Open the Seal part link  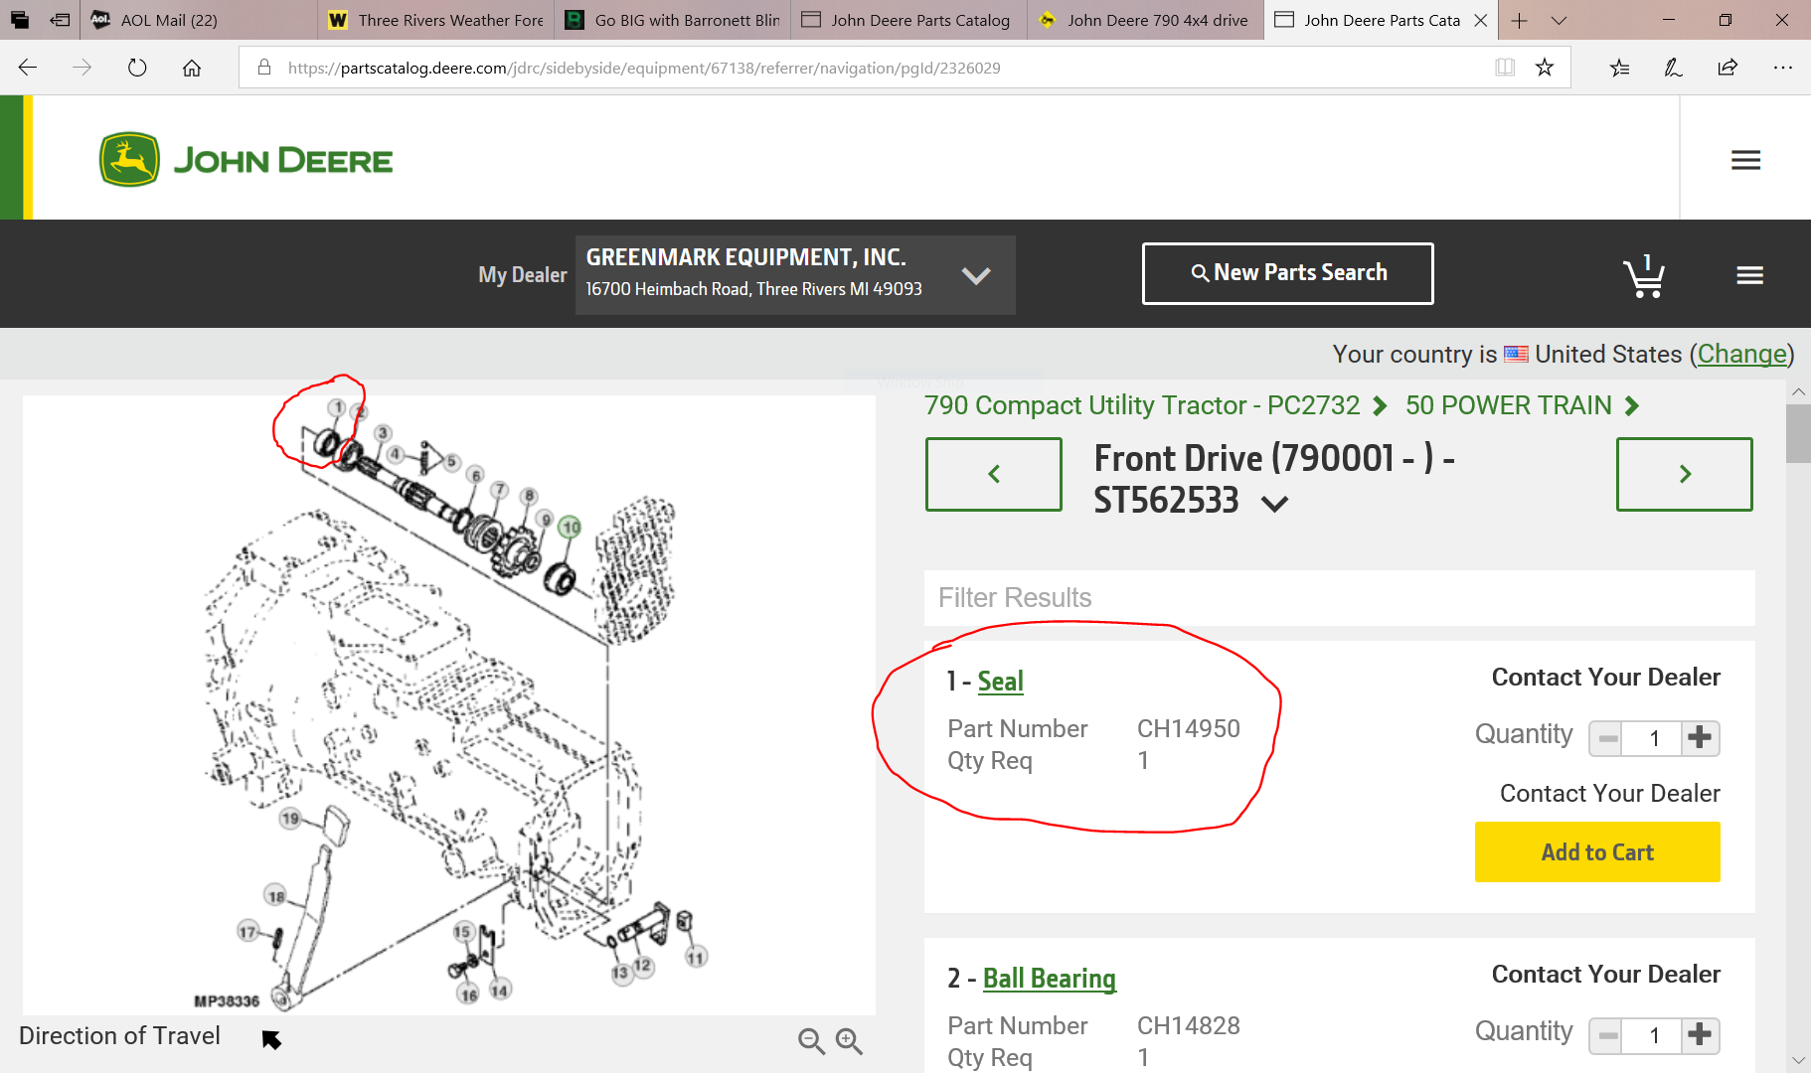[x=1000, y=682]
